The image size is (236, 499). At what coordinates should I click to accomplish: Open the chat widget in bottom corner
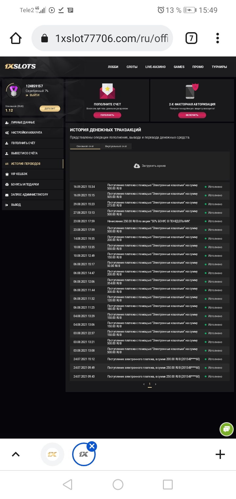click(x=226, y=429)
